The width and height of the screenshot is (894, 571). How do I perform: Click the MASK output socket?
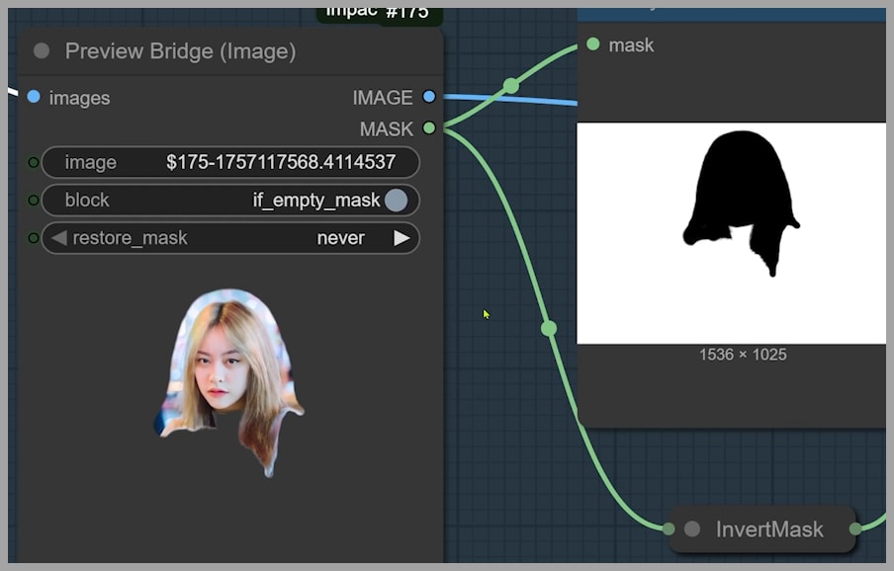[428, 127]
